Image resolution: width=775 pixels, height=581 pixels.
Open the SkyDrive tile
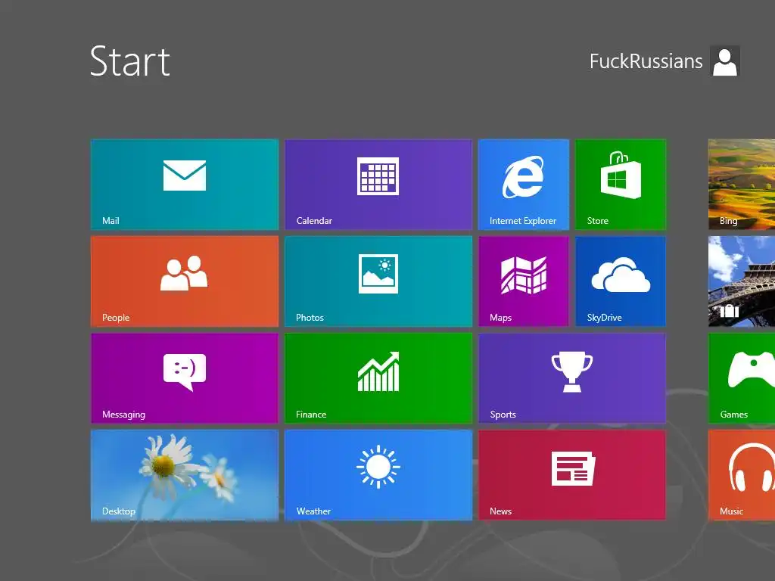(x=621, y=281)
